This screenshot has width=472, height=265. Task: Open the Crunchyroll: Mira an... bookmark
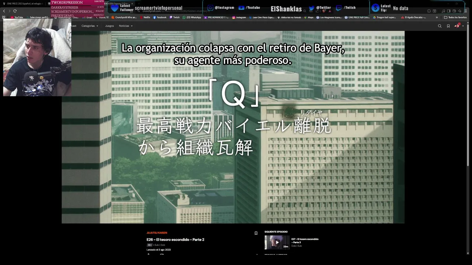pos(124,17)
